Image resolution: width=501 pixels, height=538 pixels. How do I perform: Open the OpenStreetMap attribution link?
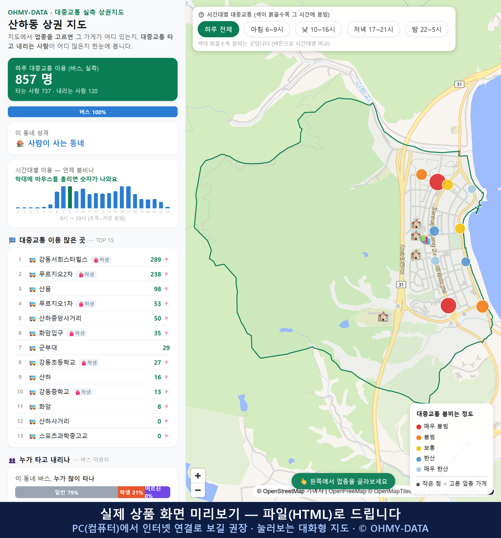[280, 491]
